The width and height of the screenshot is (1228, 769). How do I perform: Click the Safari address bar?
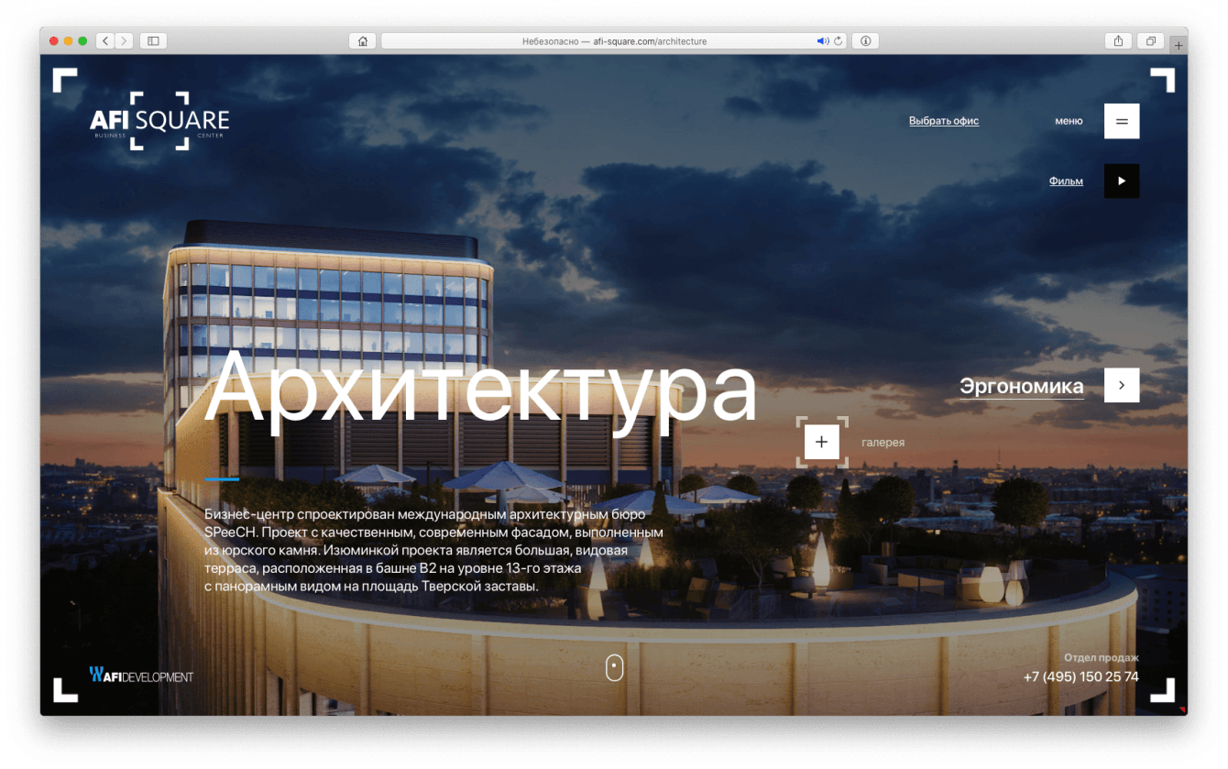coord(614,41)
